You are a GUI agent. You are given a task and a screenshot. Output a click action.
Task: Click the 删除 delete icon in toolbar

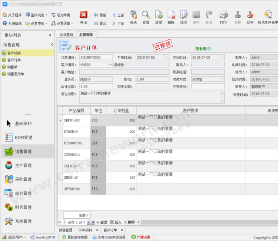click(171, 15)
